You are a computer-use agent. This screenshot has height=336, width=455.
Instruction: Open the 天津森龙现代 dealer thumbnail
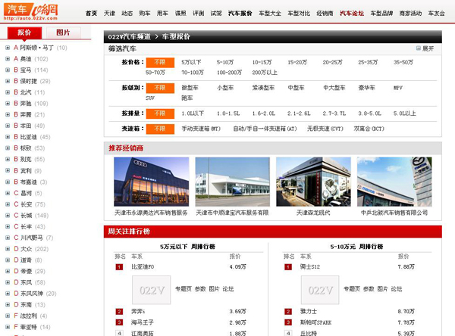click(x=313, y=182)
